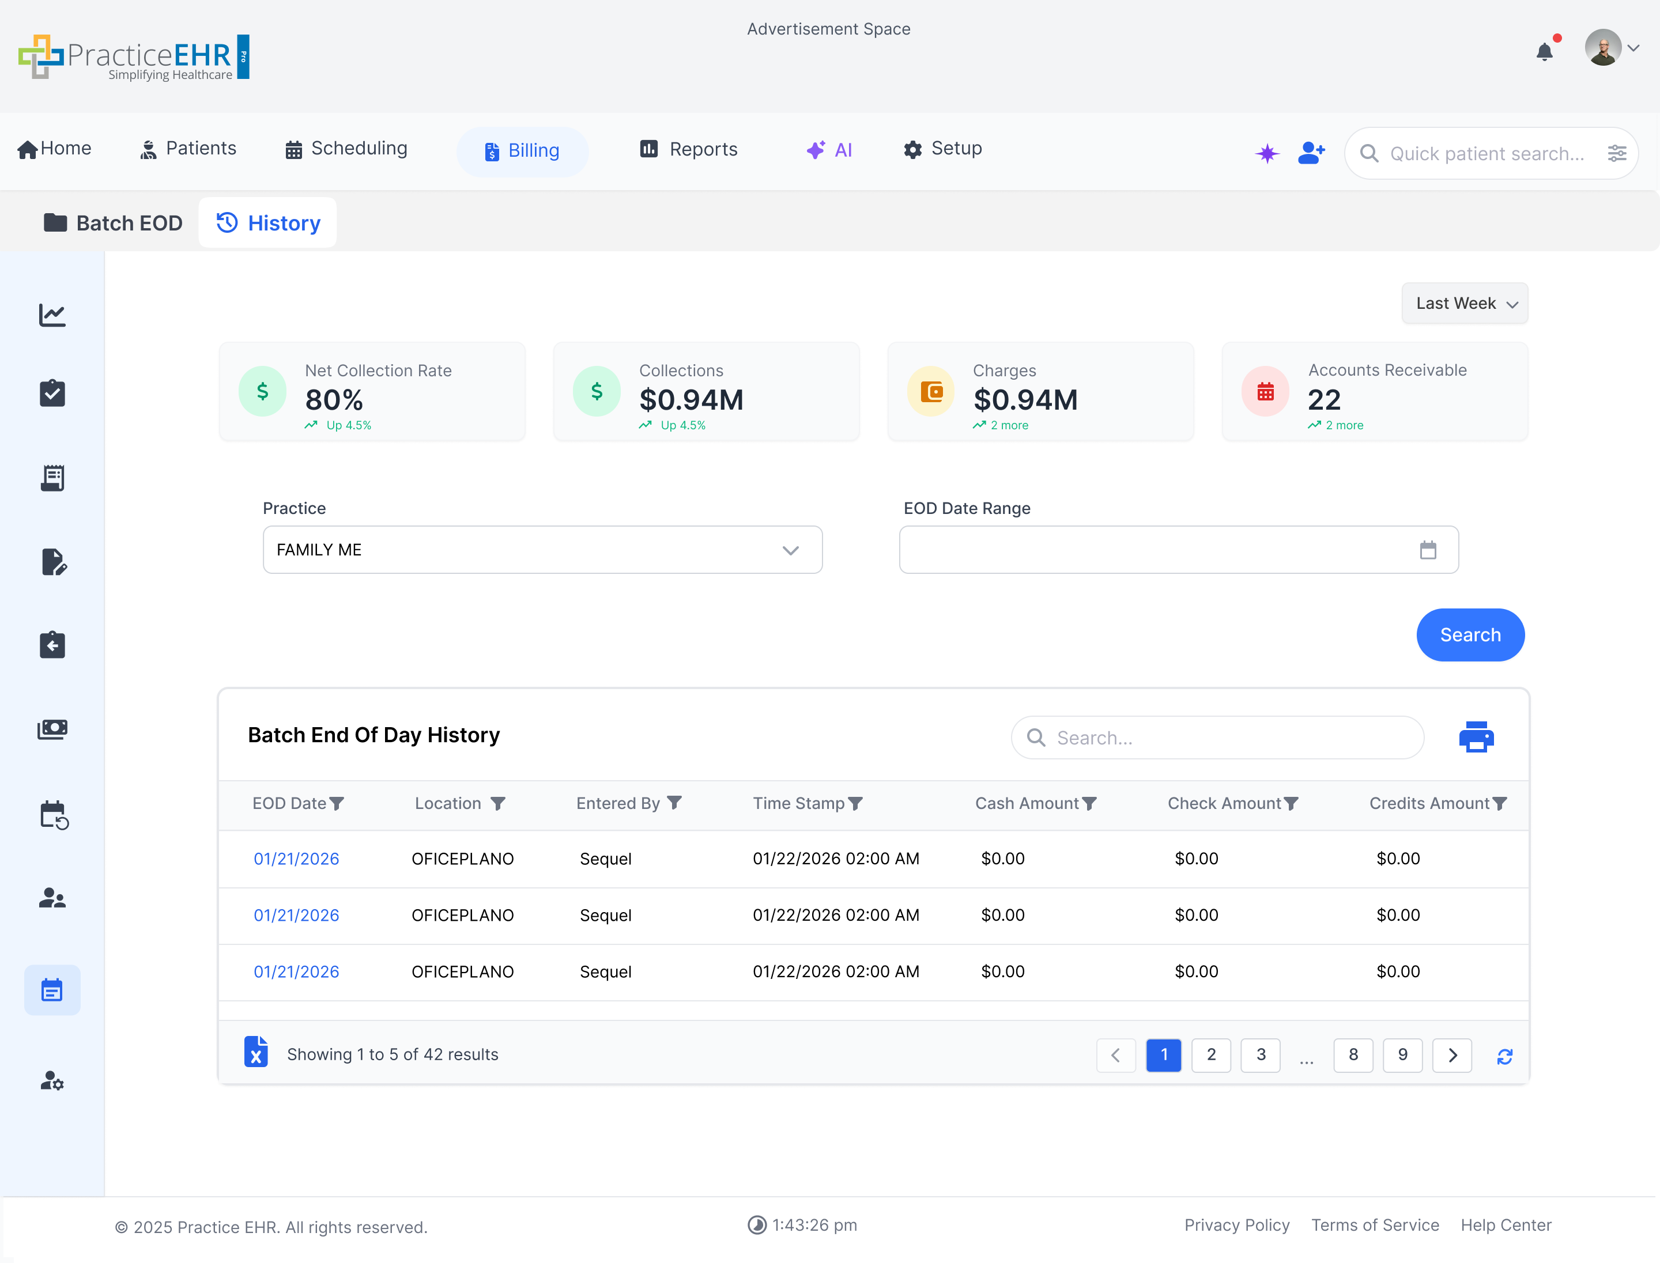This screenshot has width=1660, height=1263.
Task: Open the clipboard checkmark sidebar icon
Action: (x=52, y=393)
